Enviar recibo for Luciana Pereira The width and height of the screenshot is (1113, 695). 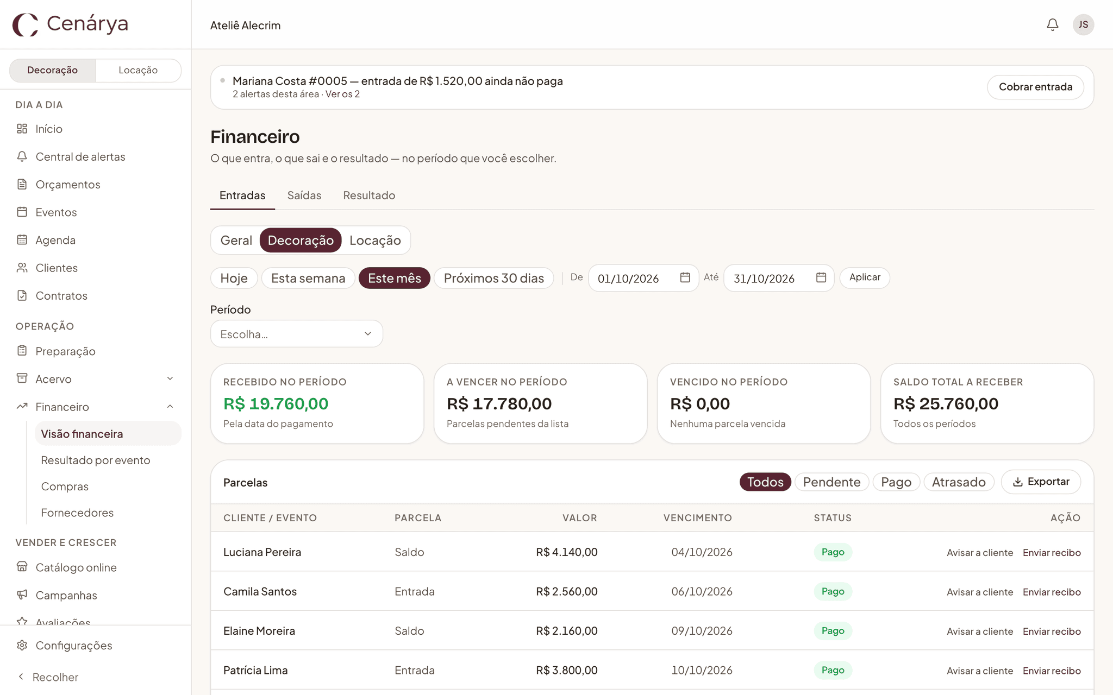point(1052,552)
